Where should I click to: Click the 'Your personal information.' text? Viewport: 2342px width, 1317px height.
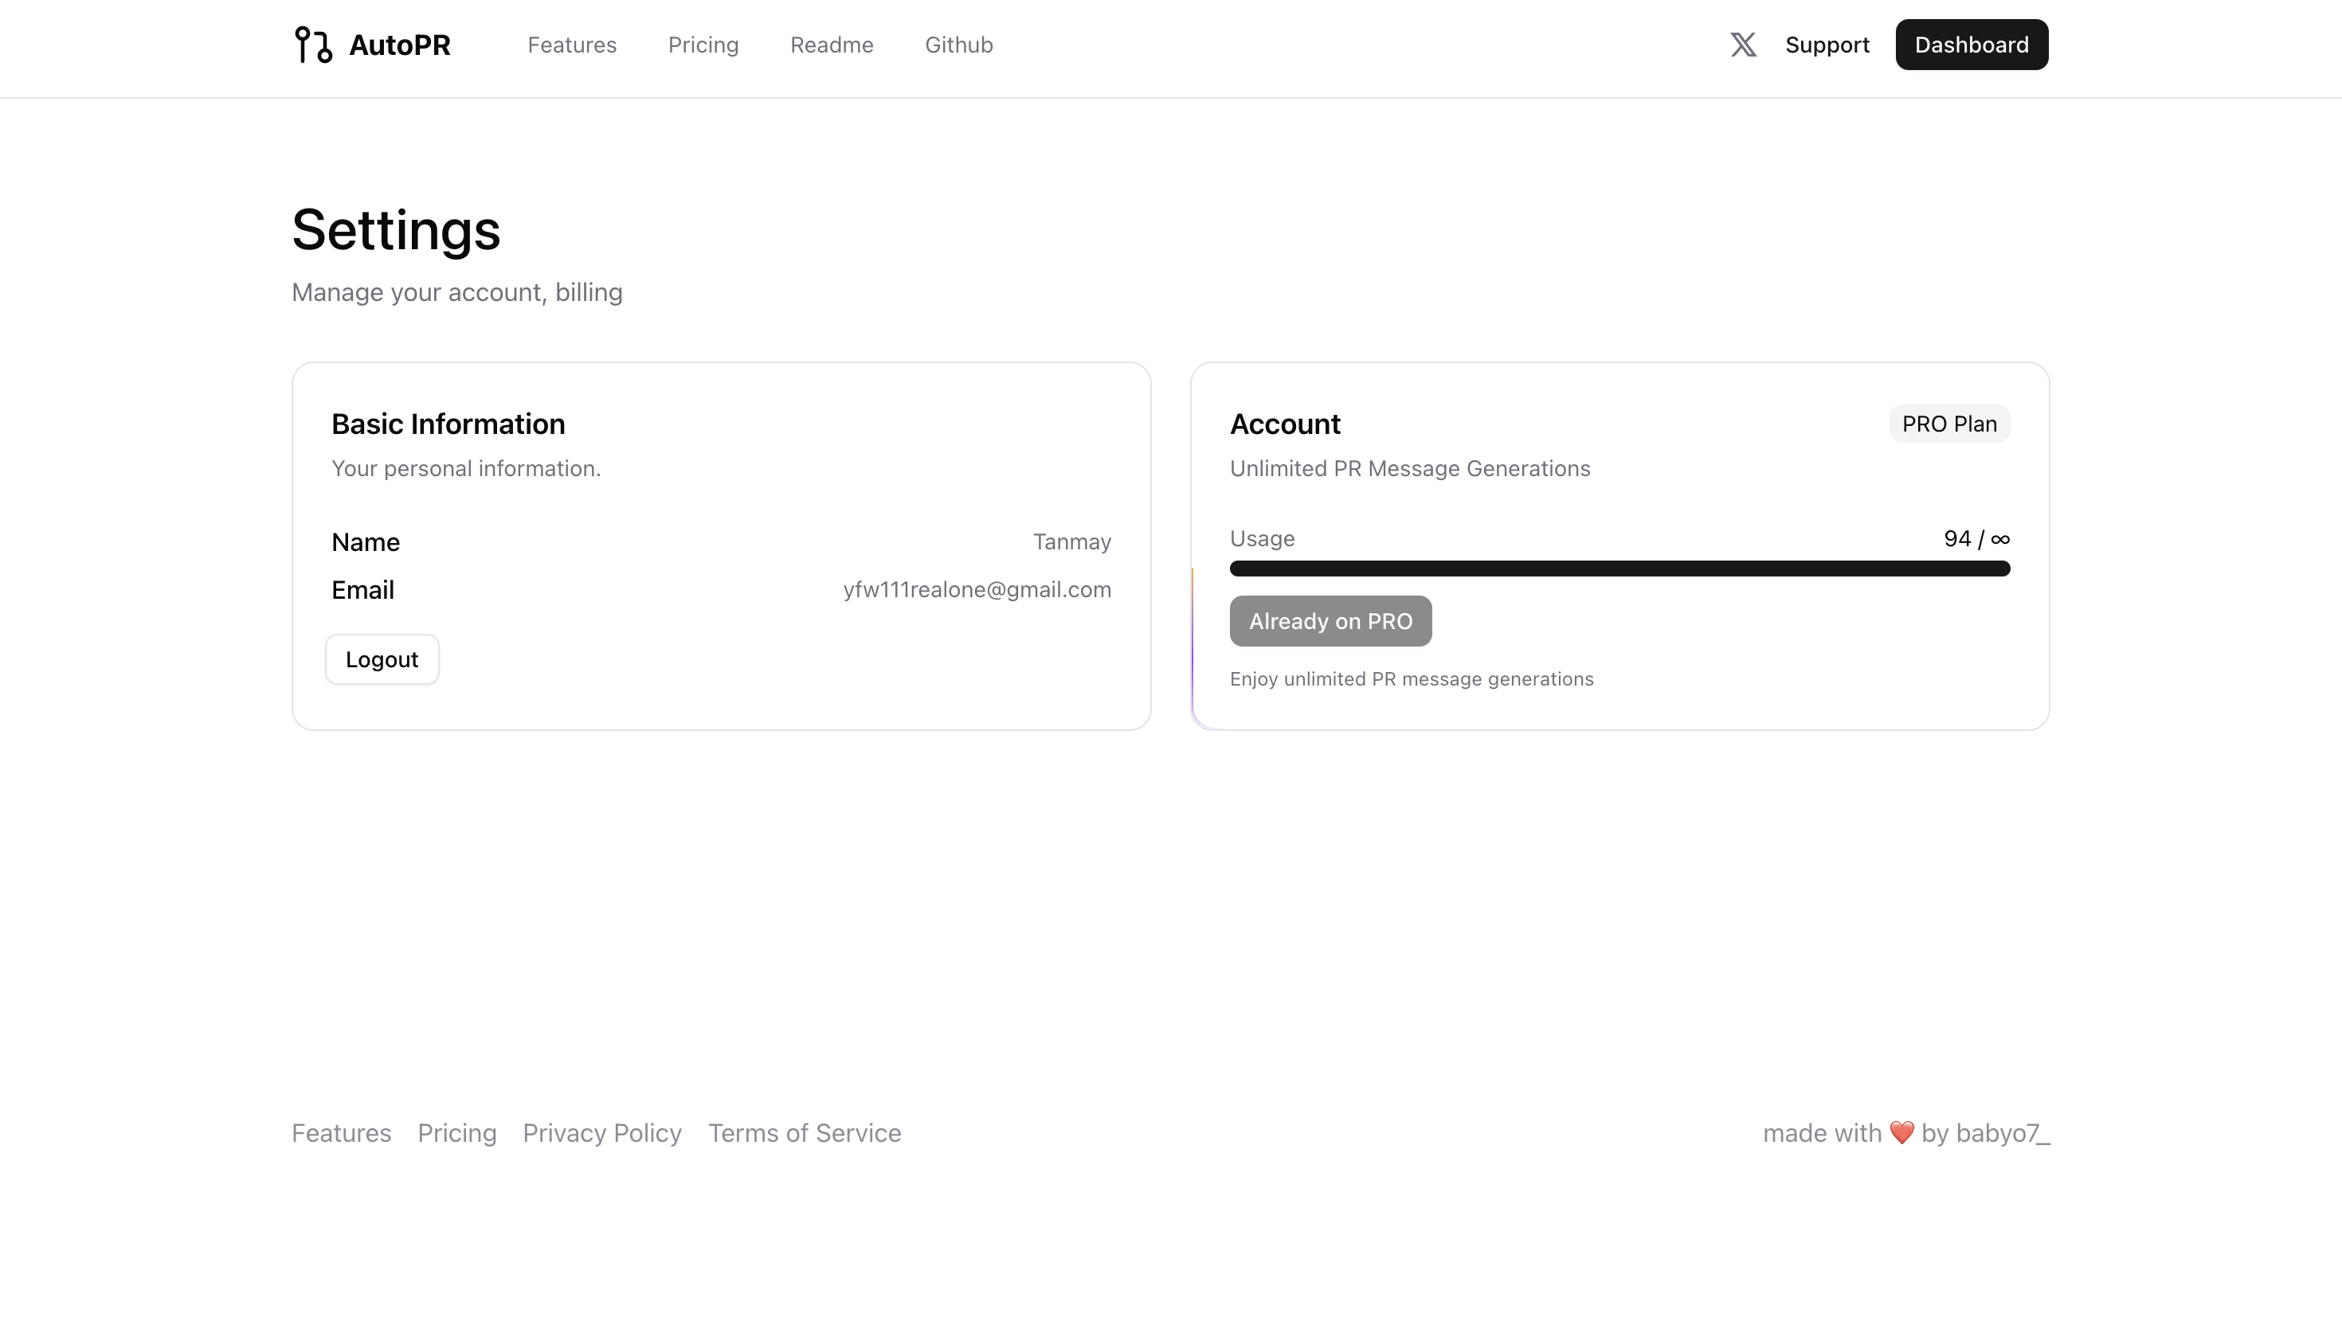pos(465,468)
